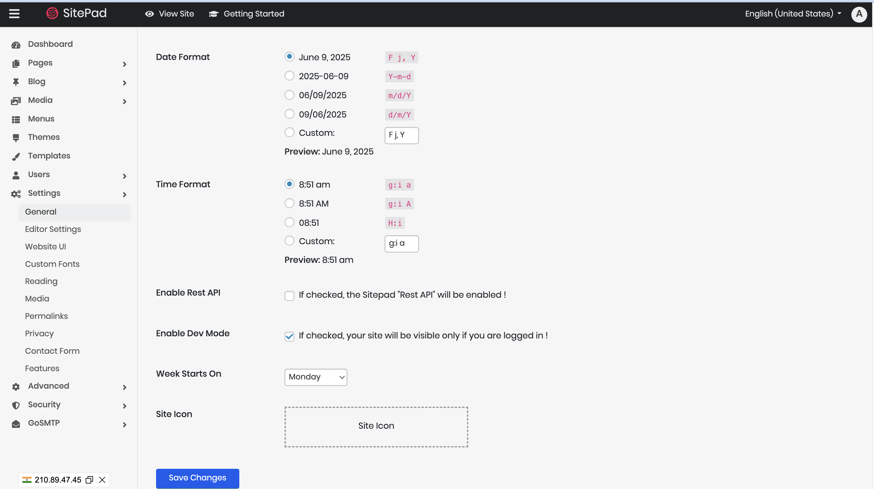Open the Editor Settings submenu item
874x489 pixels.
click(x=53, y=229)
